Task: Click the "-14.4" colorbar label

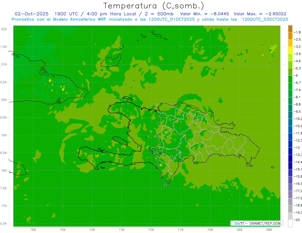Action: [298, 162]
